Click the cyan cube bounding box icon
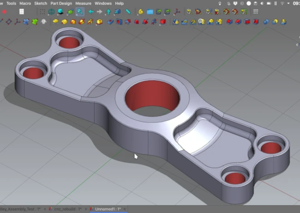 (x=60, y=11)
